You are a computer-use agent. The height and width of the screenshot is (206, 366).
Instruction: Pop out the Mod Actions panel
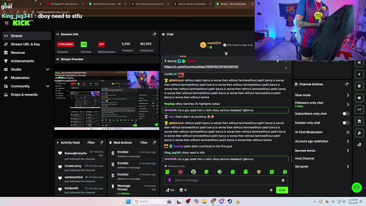(154, 142)
